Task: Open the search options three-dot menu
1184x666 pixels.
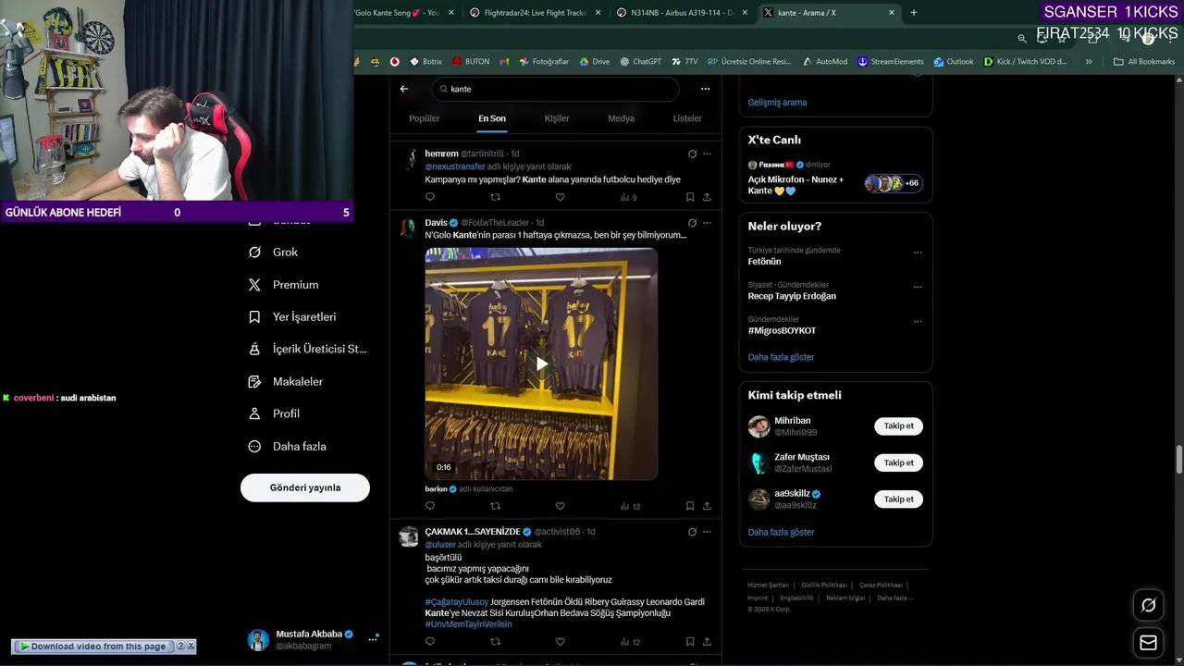Action: point(705,89)
